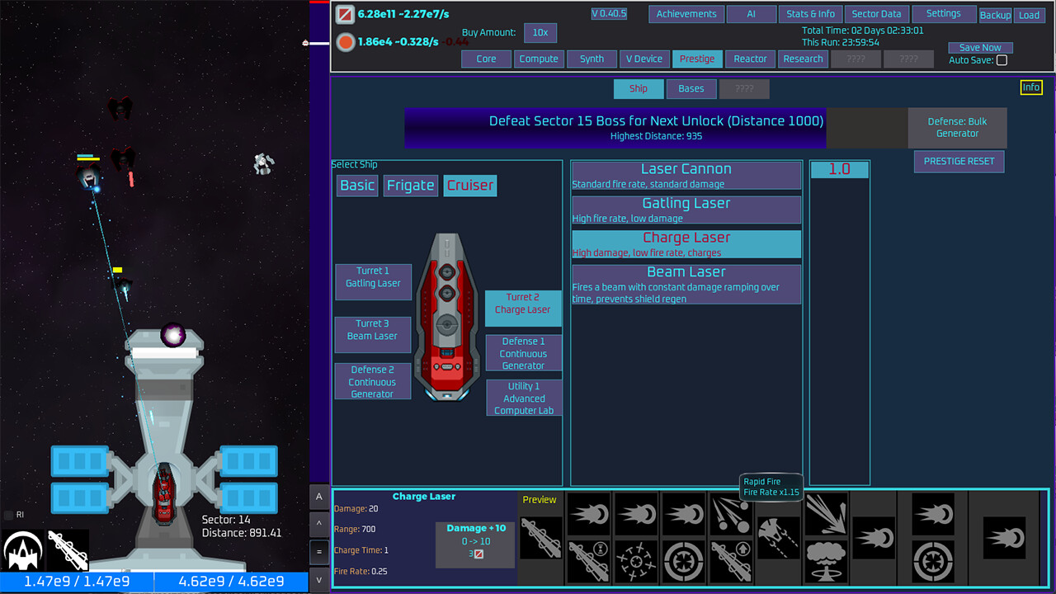1056x594 pixels.
Task: Open the Reactor tab
Action: click(750, 59)
